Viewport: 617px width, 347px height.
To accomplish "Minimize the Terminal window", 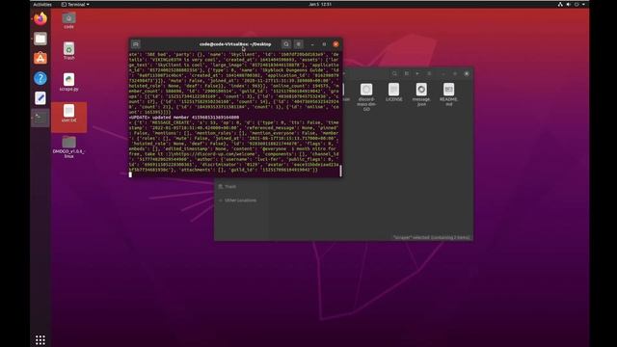I will [x=312, y=44].
